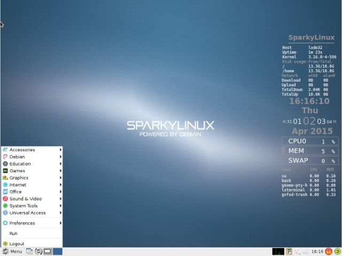342x256 pixels.
Task: Open the System Tools submenu
Action: click(32, 205)
